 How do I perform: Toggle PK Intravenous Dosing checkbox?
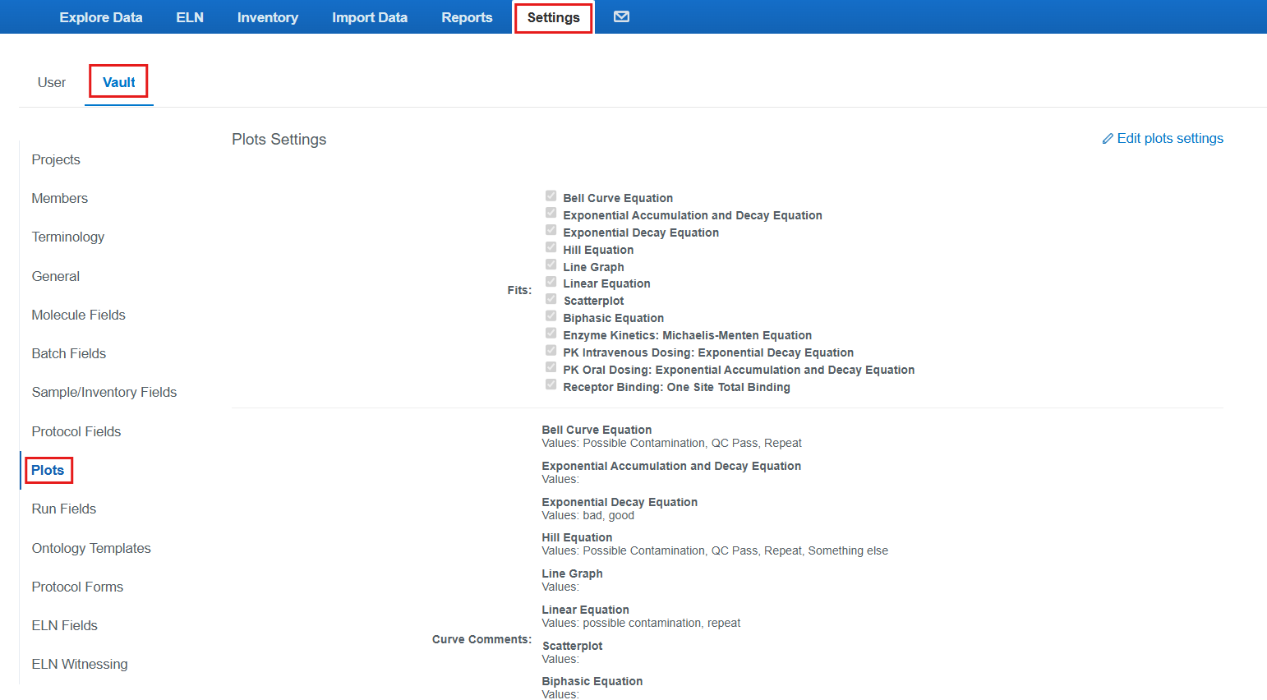(551, 351)
